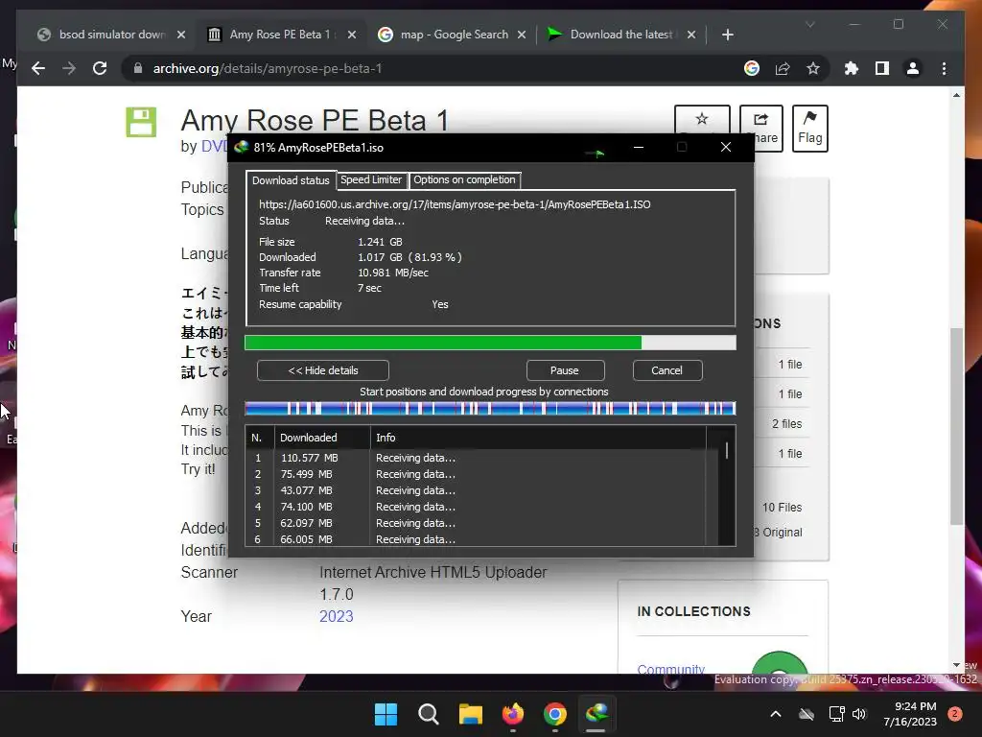
Task: Open the 2023 year link
Action: [337, 617]
